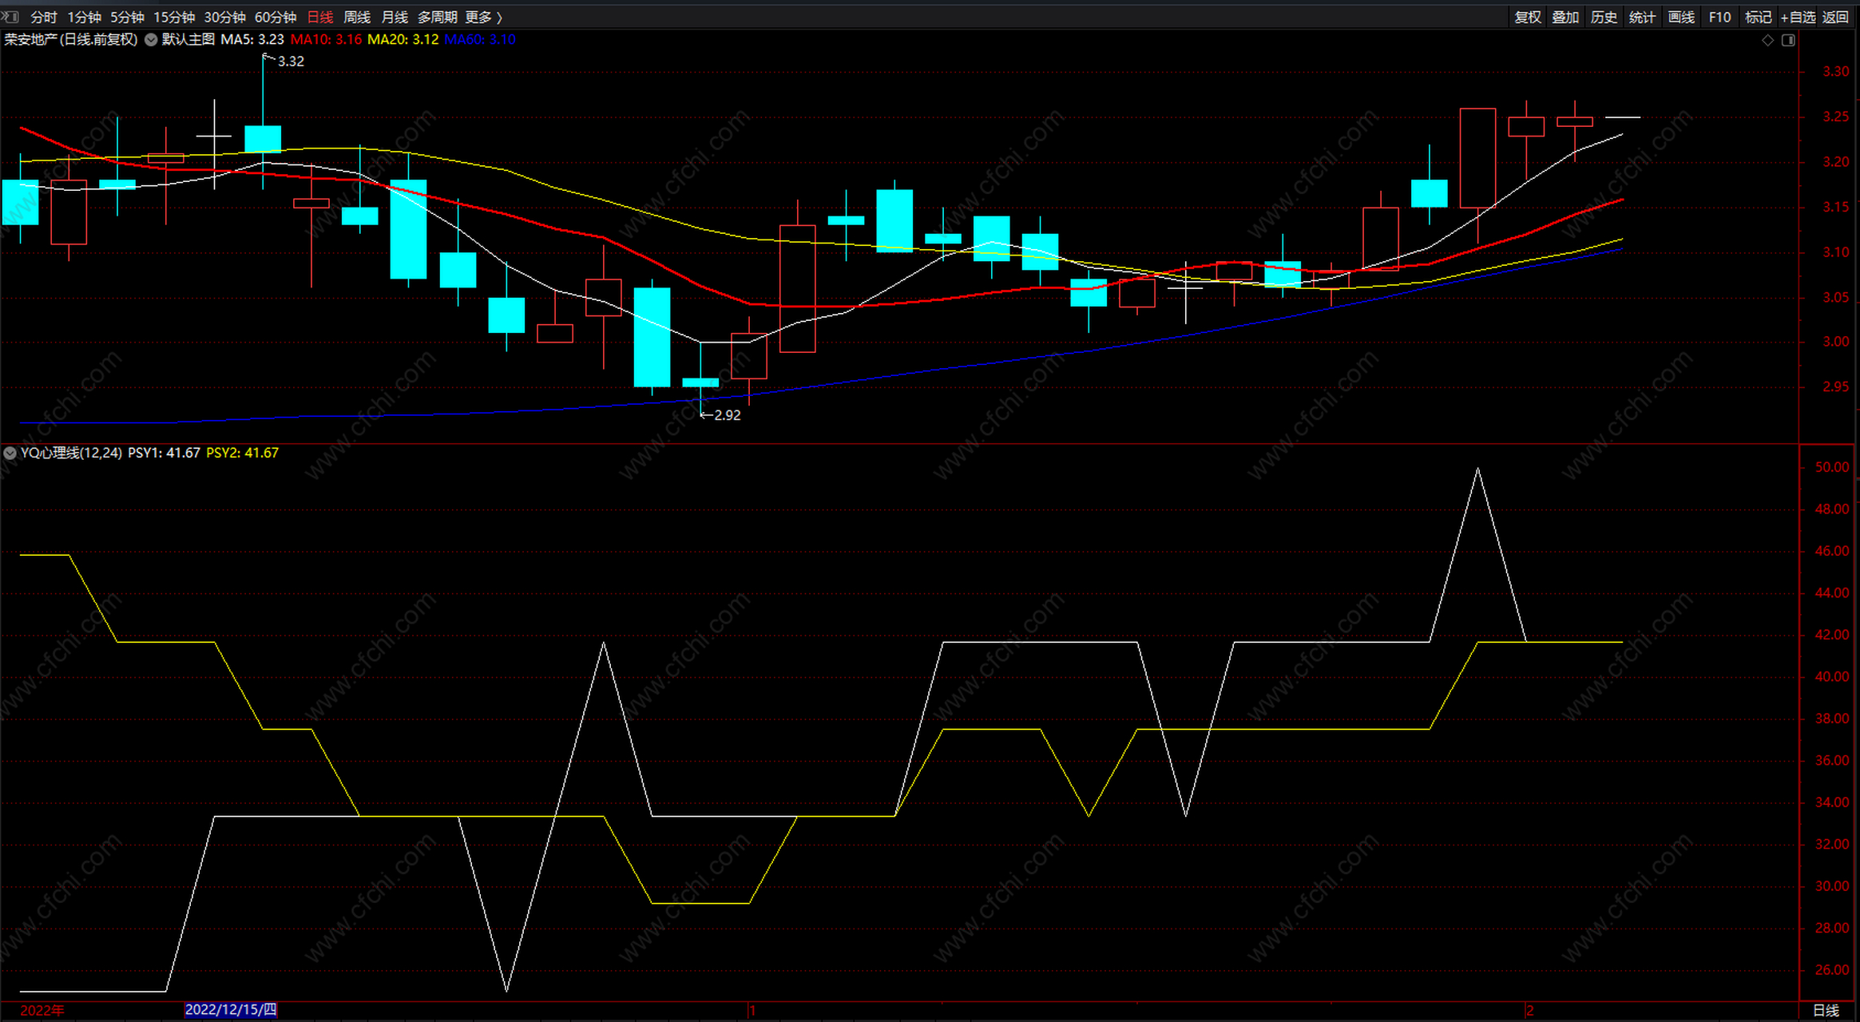The width and height of the screenshot is (1860, 1022).
Task: Click the 复权 button
Action: tap(1528, 17)
